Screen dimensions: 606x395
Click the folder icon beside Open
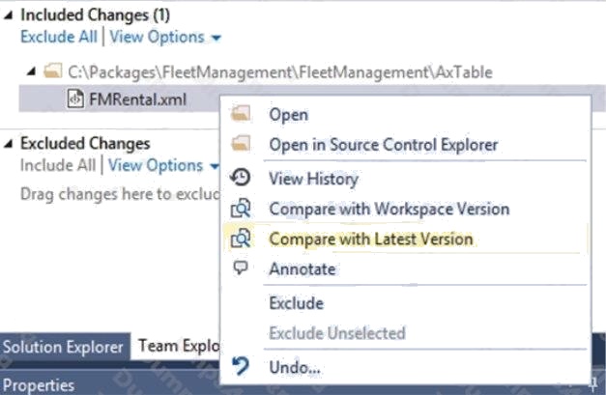(241, 114)
